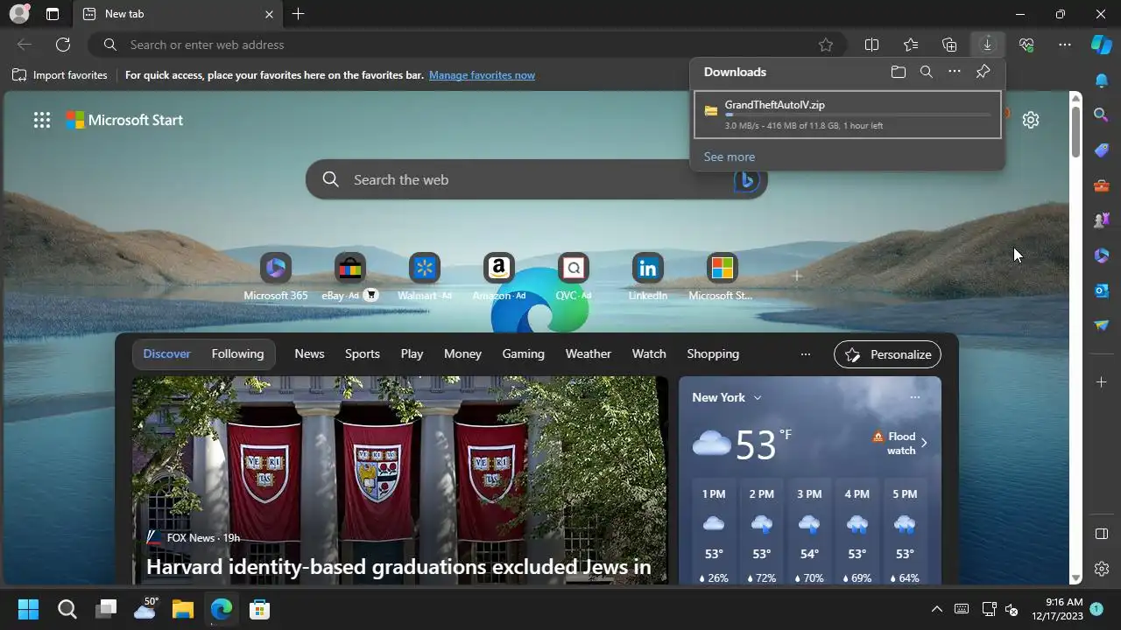Image resolution: width=1121 pixels, height=630 pixels.
Task: Open Copilot from the sidebar top
Action: (x=1101, y=45)
